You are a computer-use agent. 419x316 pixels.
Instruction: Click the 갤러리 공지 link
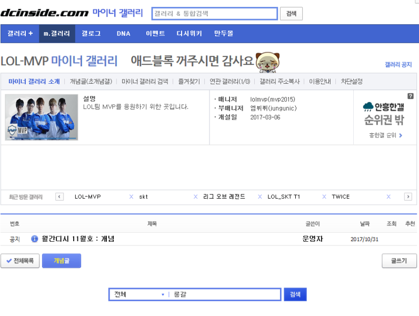point(398,64)
